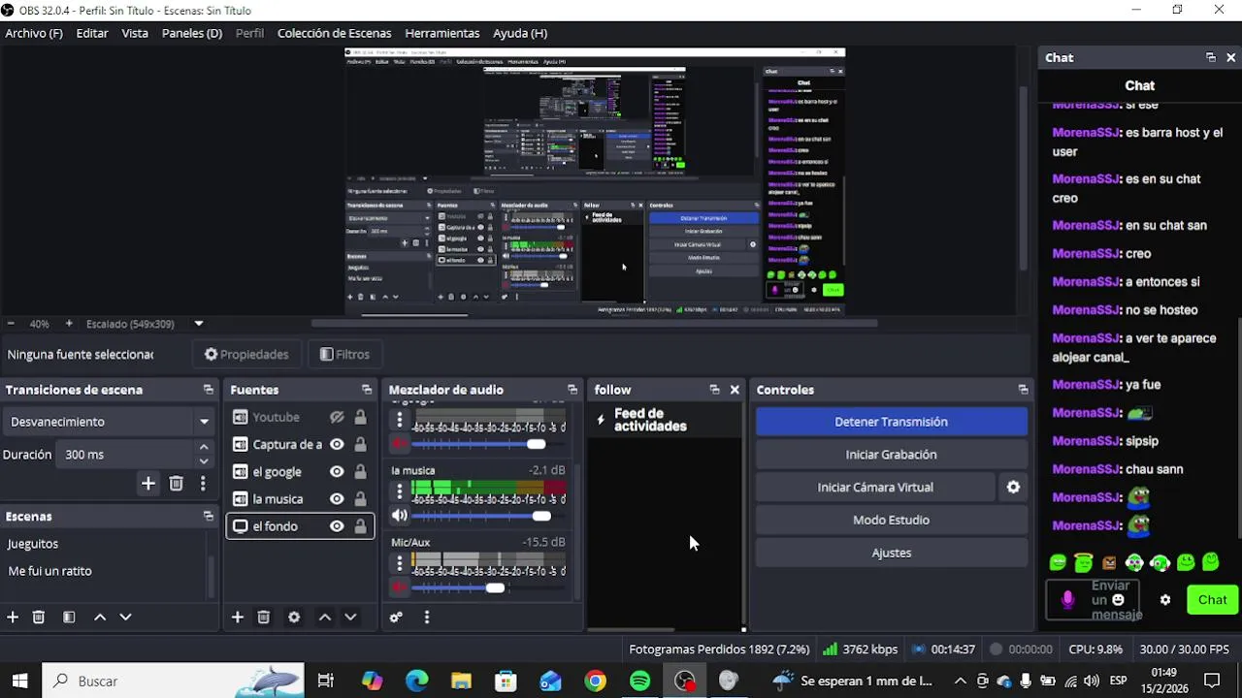This screenshot has height=698, width=1242.
Task: Open advanced audio properties gears icon
Action: point(396,617)
